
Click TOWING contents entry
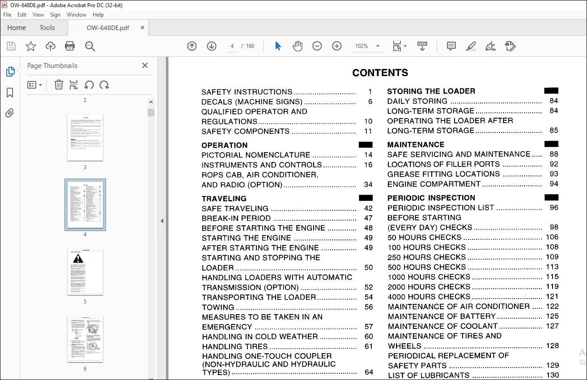coord(287,307)
